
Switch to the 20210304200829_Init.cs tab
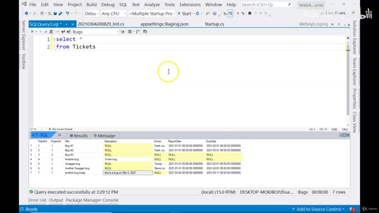click(x=101, y=24)
